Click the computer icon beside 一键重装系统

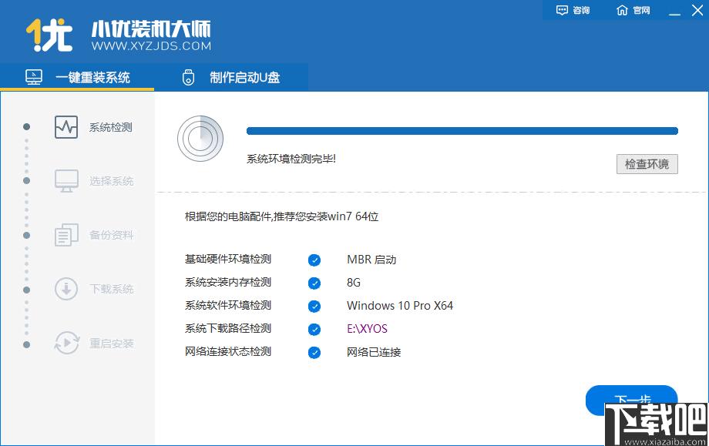(x=34, y=77)
